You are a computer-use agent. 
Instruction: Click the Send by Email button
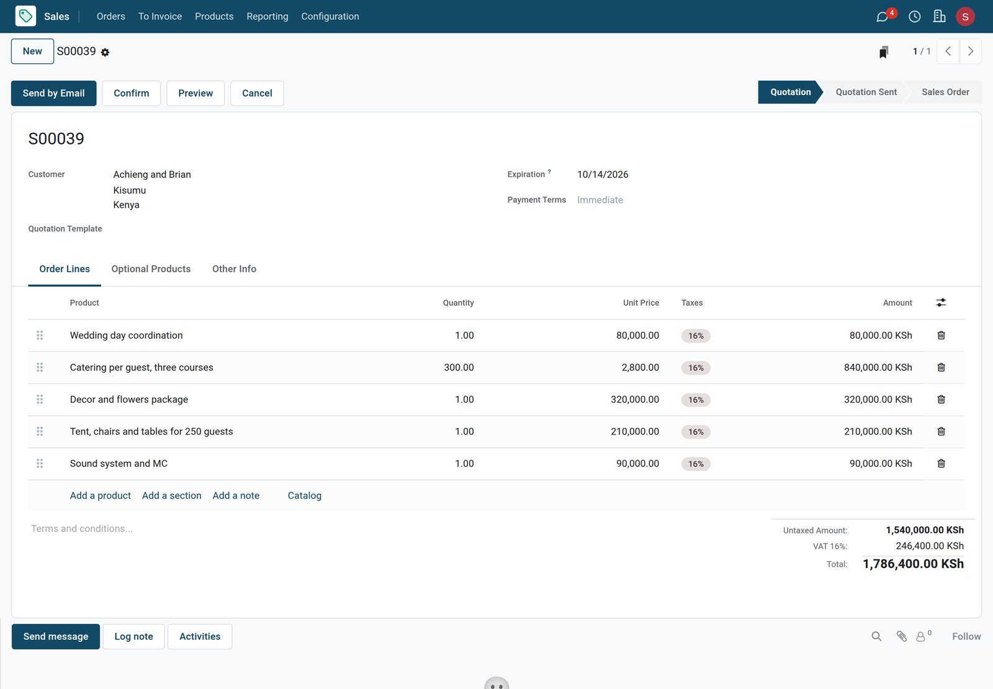tap(54, 93)
